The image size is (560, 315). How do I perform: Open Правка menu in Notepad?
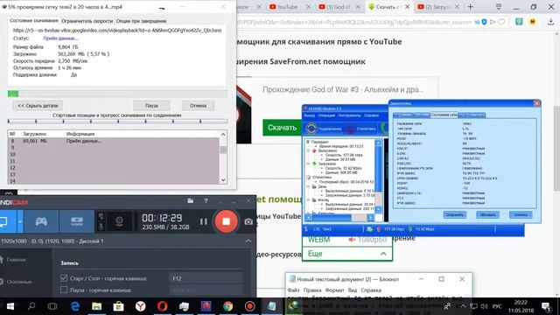pyautogui.click(x=312, y=290)
